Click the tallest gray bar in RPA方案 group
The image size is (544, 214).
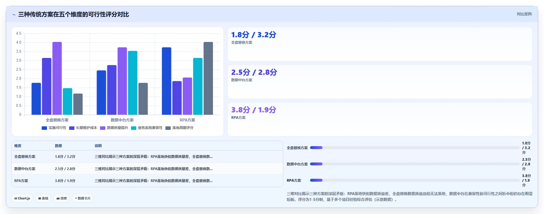208,78
